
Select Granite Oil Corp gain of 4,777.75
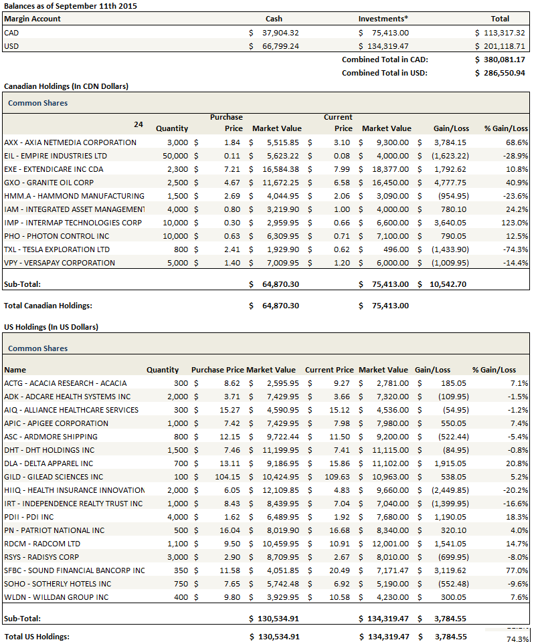click(x=449, y=183)
